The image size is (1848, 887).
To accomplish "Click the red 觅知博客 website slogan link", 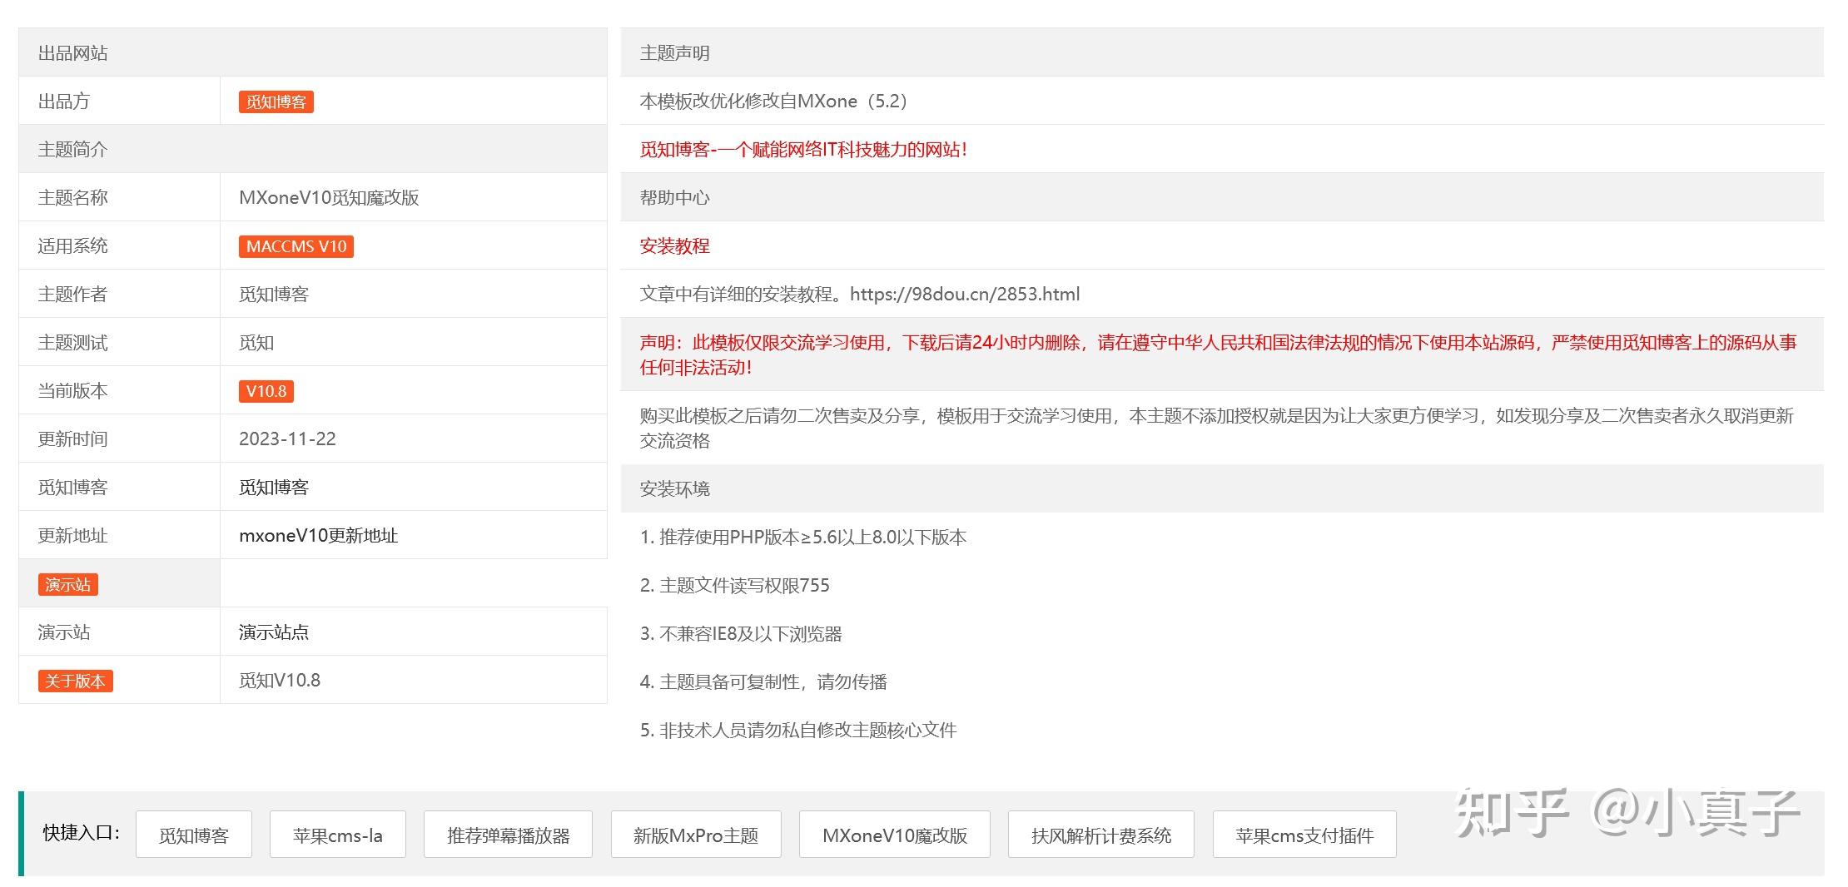I will [803, 149].
